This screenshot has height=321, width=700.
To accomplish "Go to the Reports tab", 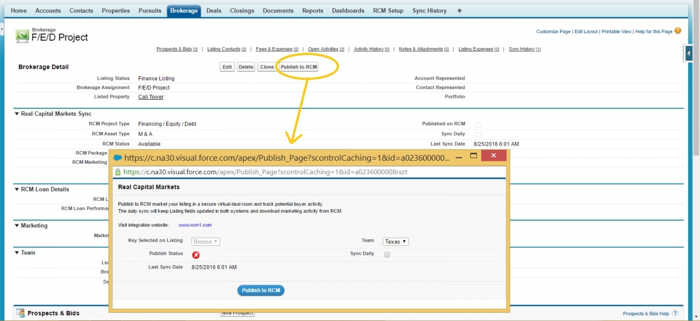I will click(x=313, y=10).
